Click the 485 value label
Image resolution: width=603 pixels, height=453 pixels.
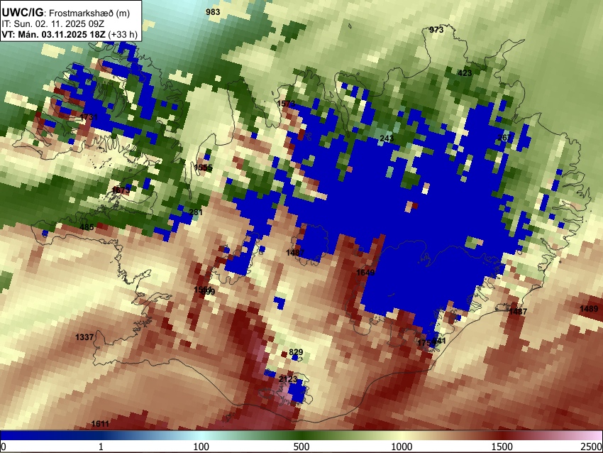(x=87, y=226)
